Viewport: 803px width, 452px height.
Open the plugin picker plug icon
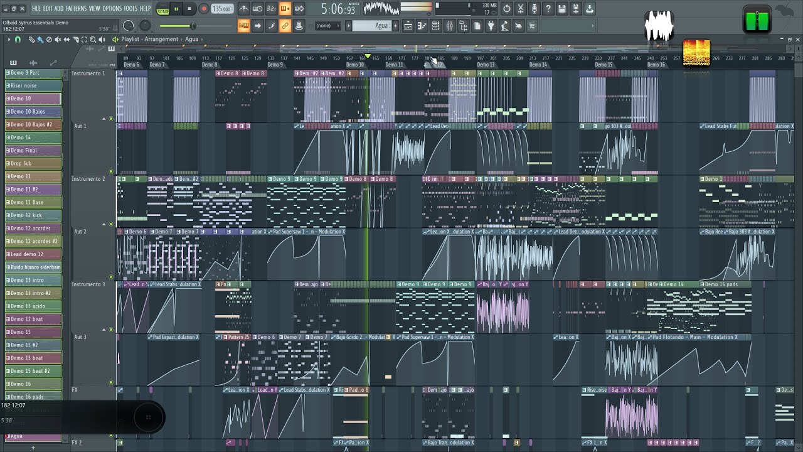491,26
